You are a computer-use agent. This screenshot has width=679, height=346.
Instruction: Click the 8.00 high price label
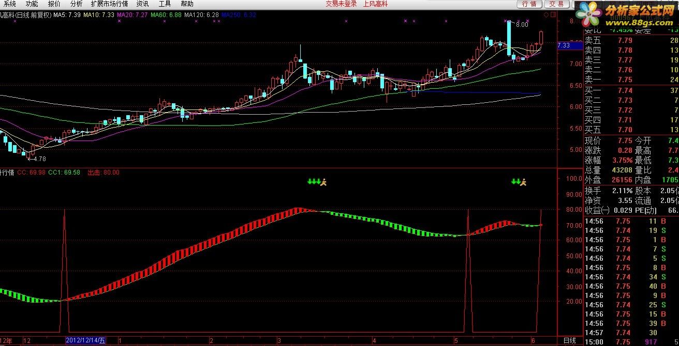coord(522,24)
